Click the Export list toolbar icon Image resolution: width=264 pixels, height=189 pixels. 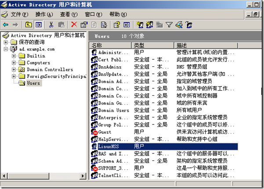pos(104,25)
